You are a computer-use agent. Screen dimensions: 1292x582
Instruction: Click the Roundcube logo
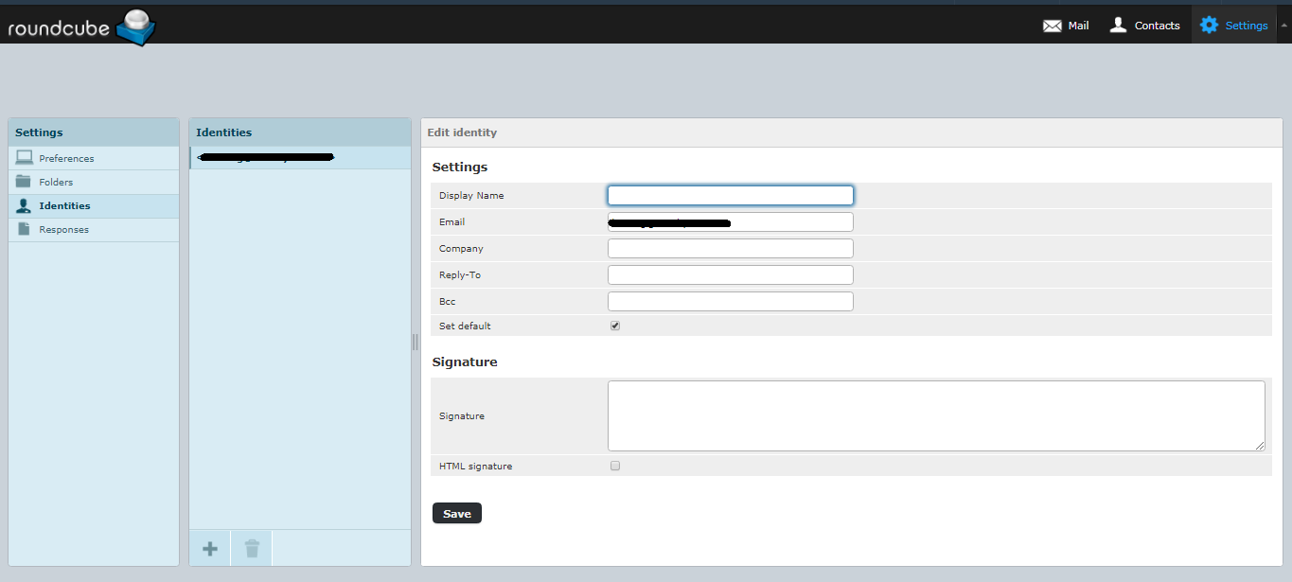81,26
